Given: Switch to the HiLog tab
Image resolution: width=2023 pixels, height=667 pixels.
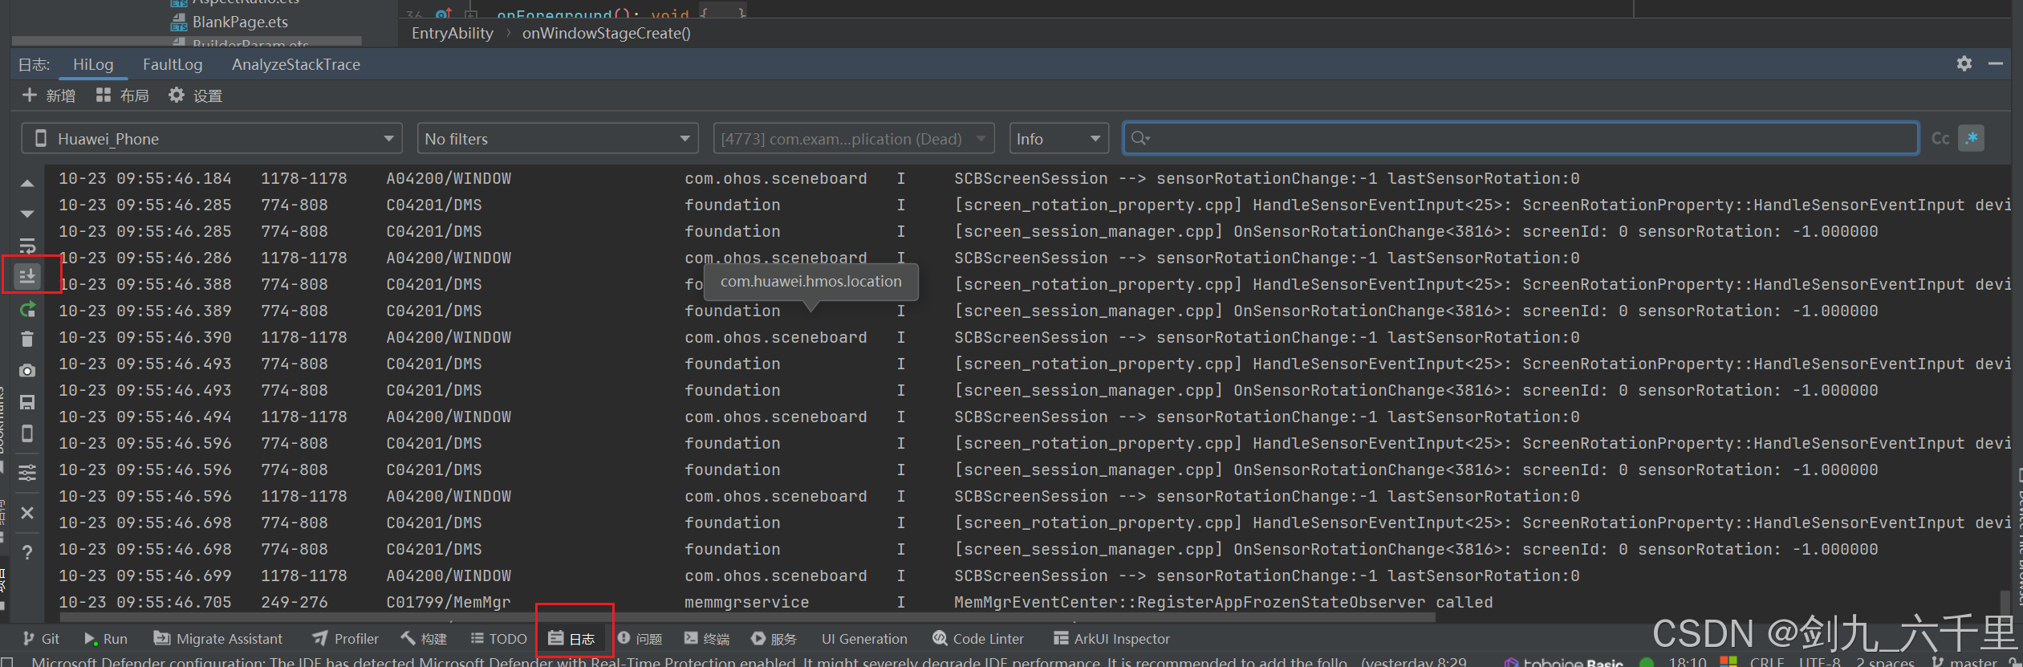Looking at the screenshot, I should pos(93,64).
